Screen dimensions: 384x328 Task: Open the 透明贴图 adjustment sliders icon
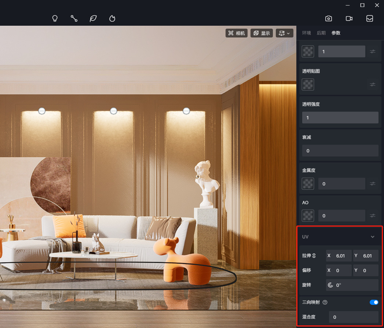[x=373, y=84]
